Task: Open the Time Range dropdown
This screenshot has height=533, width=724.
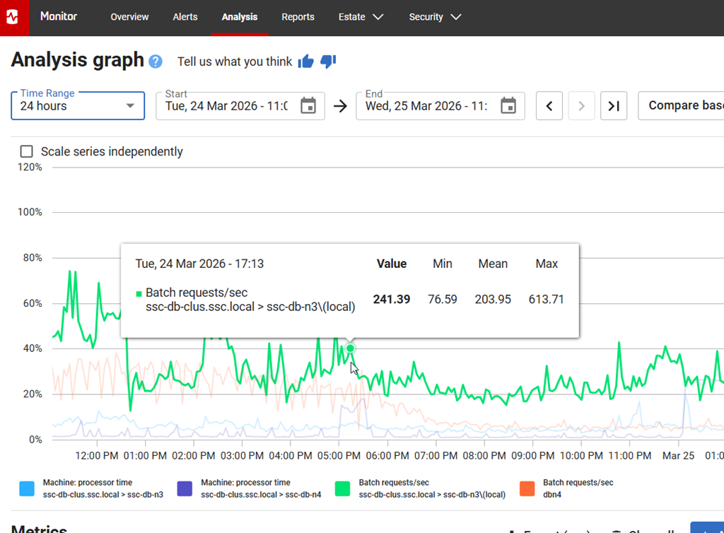Action: [78, 106]
